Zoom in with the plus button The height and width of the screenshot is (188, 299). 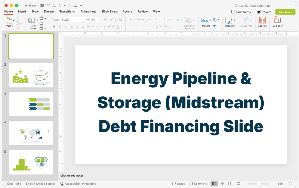(x=272, y=184)
